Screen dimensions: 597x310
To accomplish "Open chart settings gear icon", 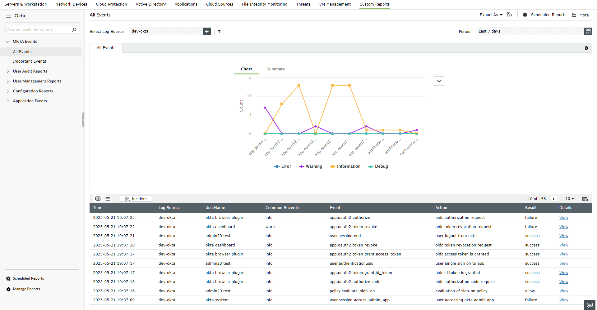I will pos(587,48).
